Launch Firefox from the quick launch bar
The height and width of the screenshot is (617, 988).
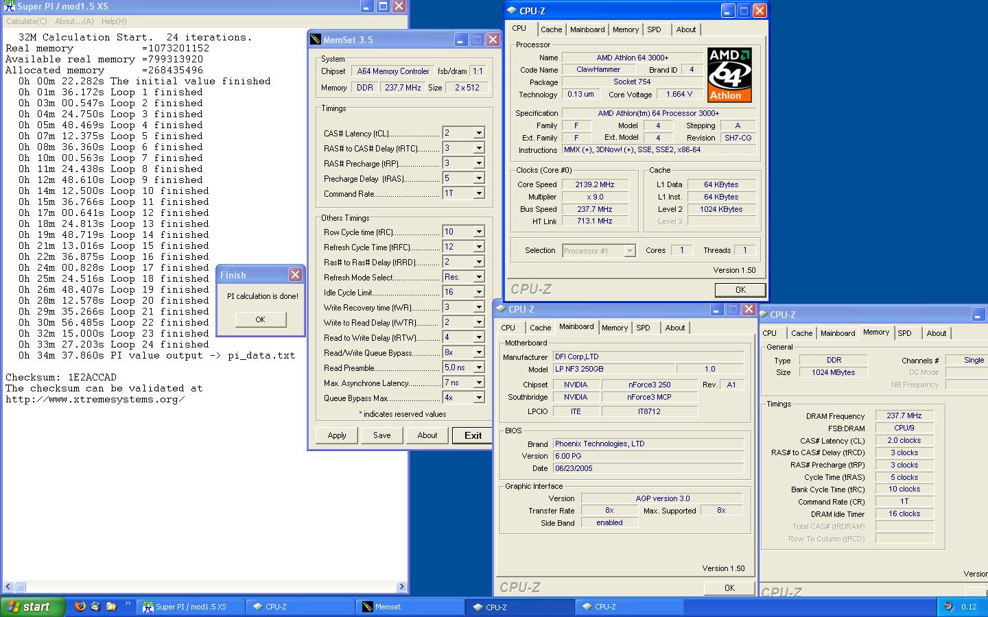[x=80, y=607]
